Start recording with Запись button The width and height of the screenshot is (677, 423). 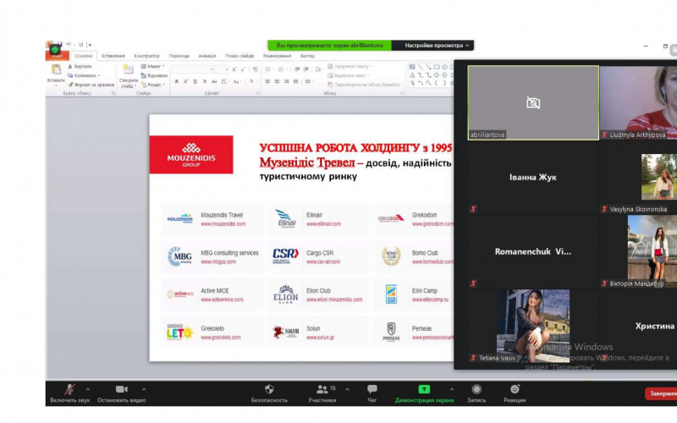click(x=476, y=389)
